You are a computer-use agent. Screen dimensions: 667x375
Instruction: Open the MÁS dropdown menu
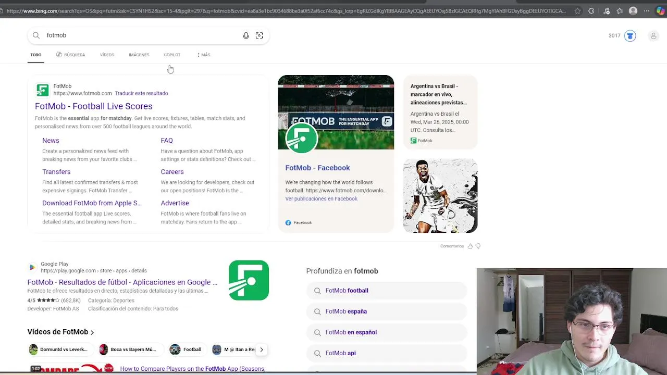click(203, 55)
